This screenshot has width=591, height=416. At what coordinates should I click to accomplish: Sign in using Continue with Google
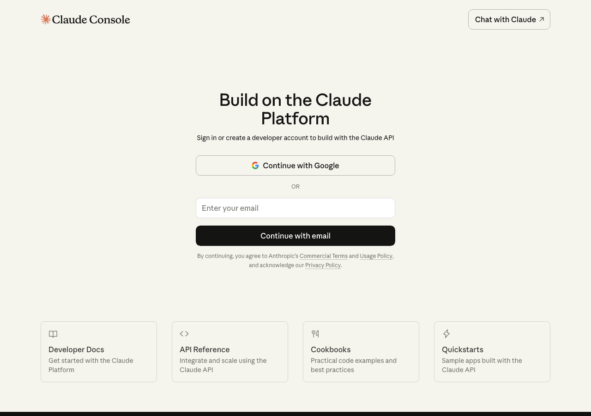click(295, 165)
